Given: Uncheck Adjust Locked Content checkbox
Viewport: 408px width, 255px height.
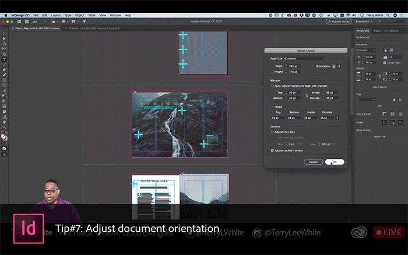Looking at the screenshot, I should [272, 150].
